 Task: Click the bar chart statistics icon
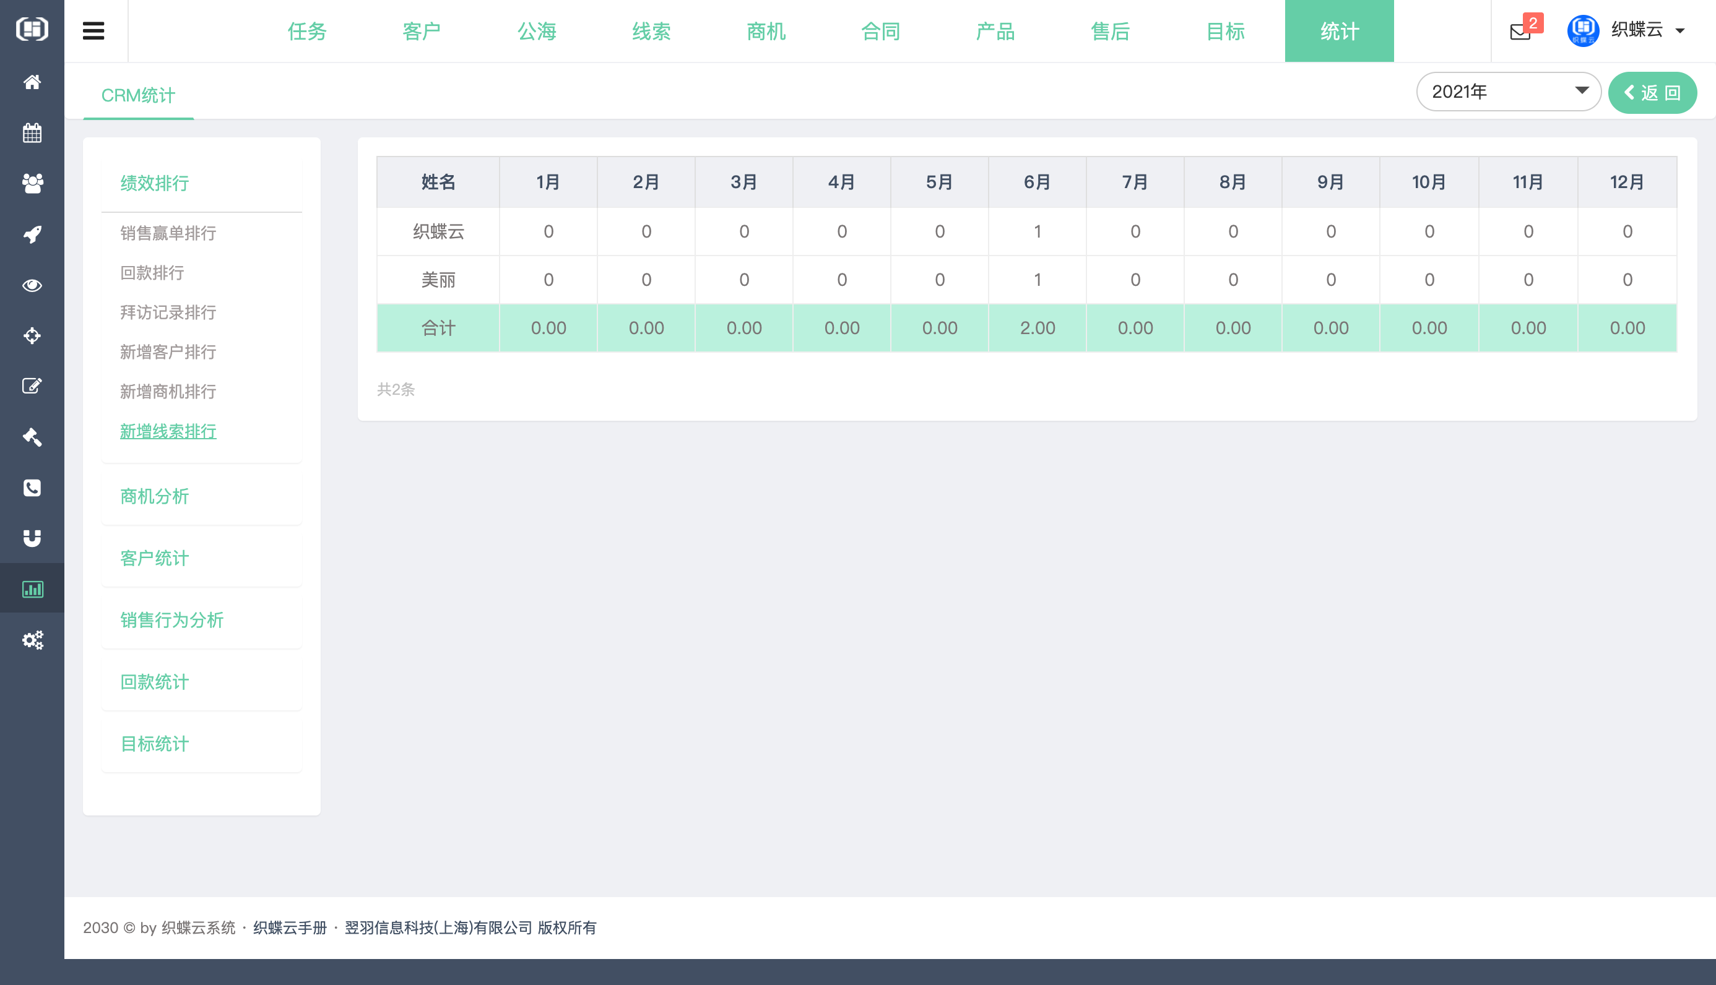[32, 588]
